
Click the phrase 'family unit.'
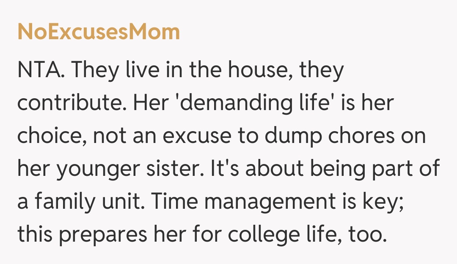[x=95, y=202]
